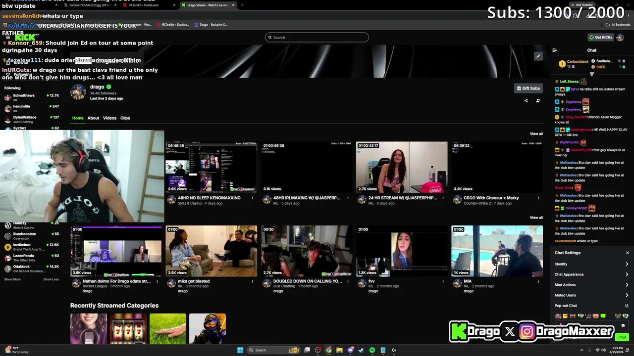Open CSGO With Cheesur x Marky thumbnail
The width and height of the screenshot is (634, 356).
pos(497,167)
